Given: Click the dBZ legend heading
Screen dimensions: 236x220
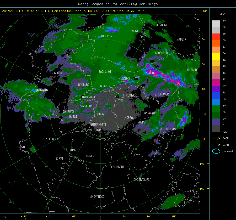Looking at the screenshot, I should [222, 14].
